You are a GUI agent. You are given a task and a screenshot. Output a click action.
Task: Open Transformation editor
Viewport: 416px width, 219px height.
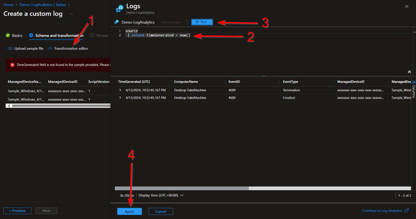point(68,48)
